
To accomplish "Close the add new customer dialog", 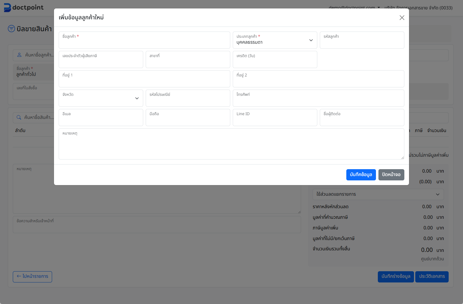I will (x=402, y=18).
